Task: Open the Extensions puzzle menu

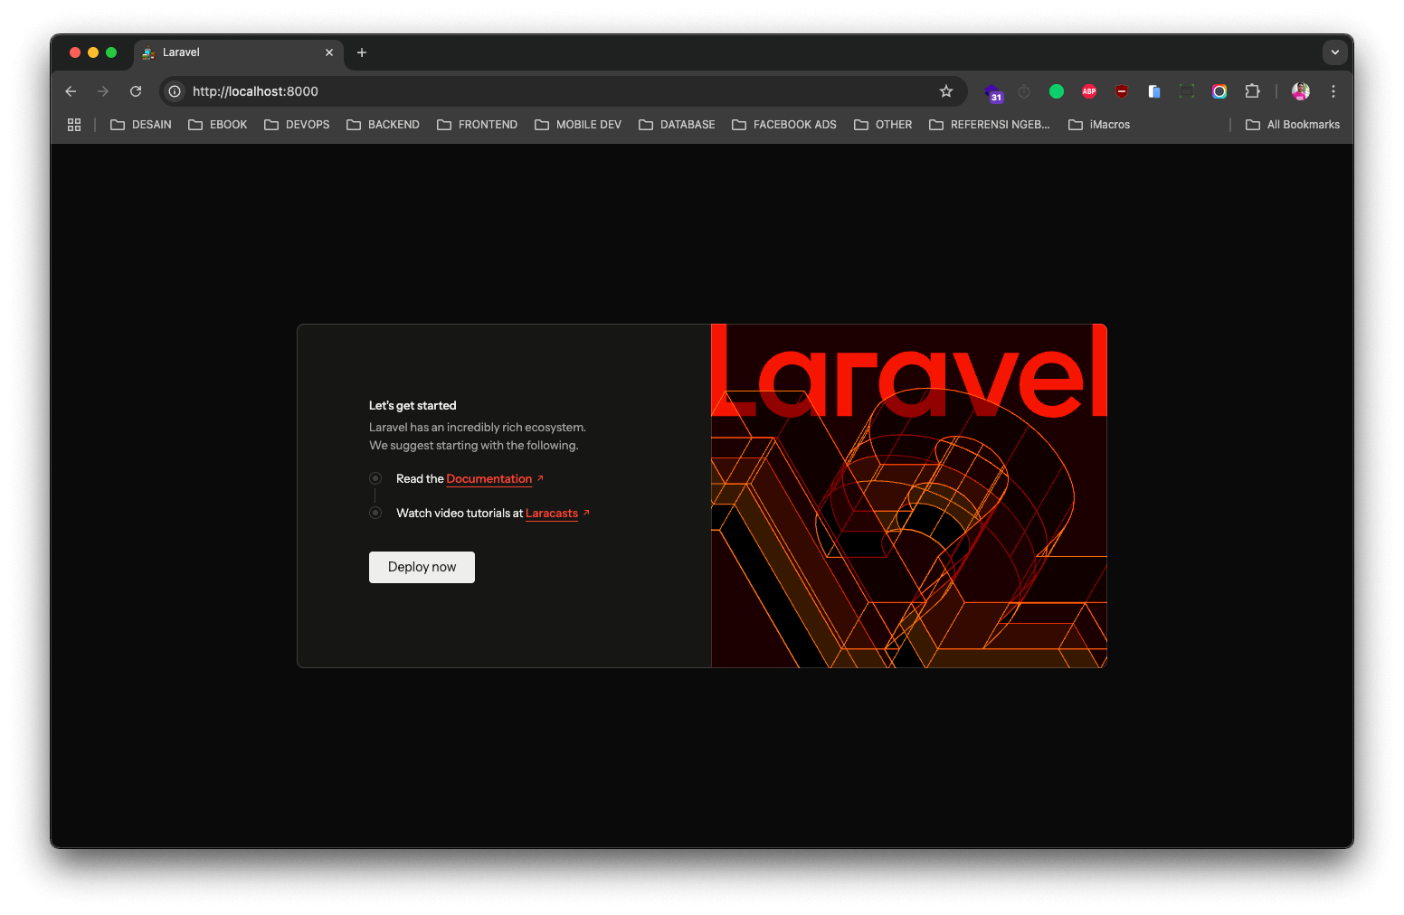Action: (x=1252, y=91)
